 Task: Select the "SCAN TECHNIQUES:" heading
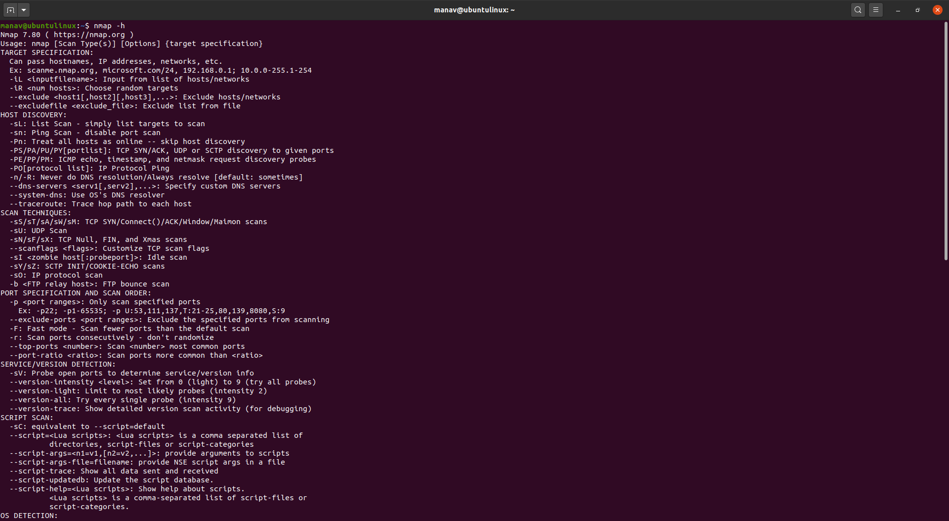pos(36,213)
